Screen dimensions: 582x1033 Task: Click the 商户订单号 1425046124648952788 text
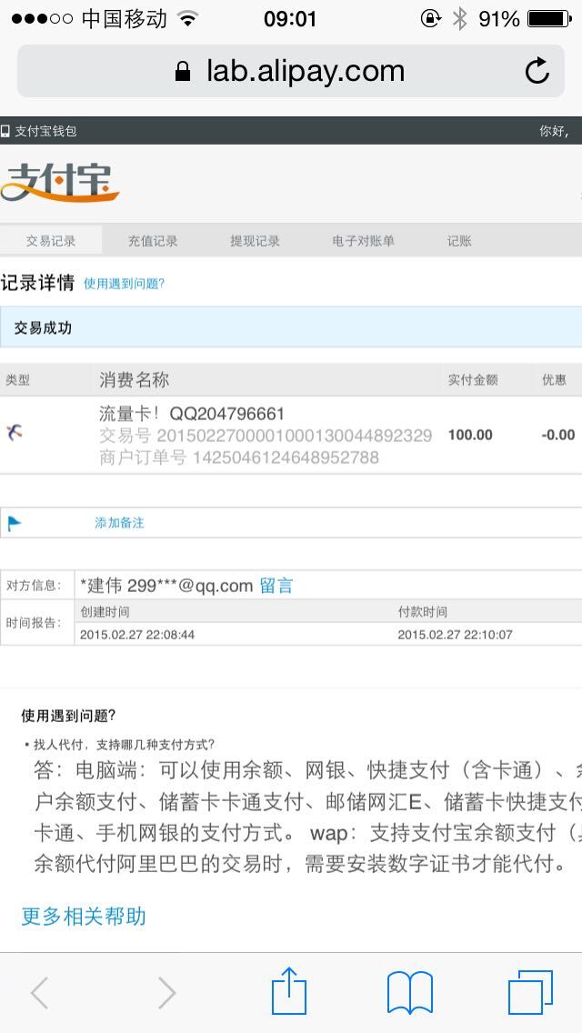coord(239,457)
